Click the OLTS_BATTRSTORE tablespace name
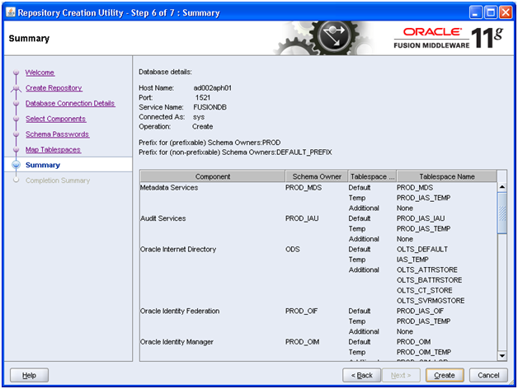 (x=430, y=280)
